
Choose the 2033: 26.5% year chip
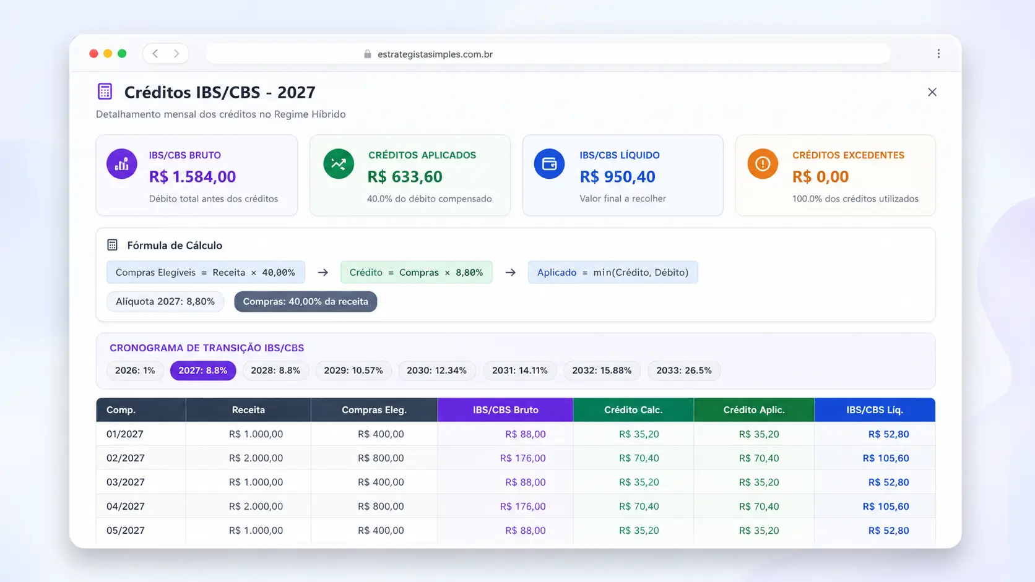click(x=684, y=370)
